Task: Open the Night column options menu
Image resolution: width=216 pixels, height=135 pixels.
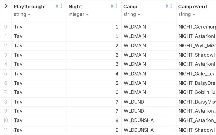Action: (x=116, y=6)
